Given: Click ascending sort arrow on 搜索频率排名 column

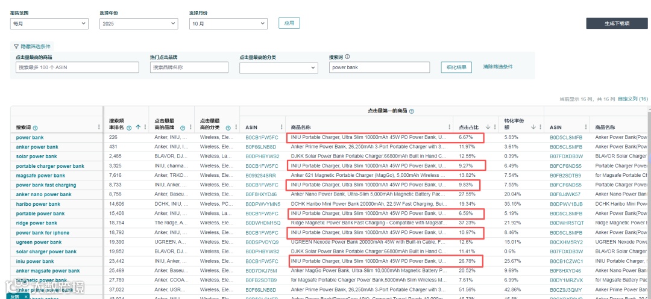Looking at the screenshot, I should (x=138, y=127).
